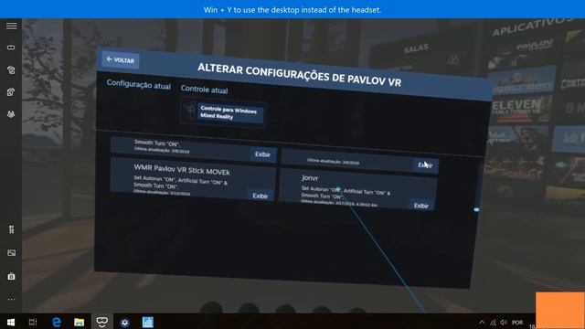This screenshot has width=585, height=329.
Task: Select the Controle atual label
Action: [x=204, y=90]
